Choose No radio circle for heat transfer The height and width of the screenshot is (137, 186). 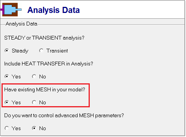click(x=34, y=76)
